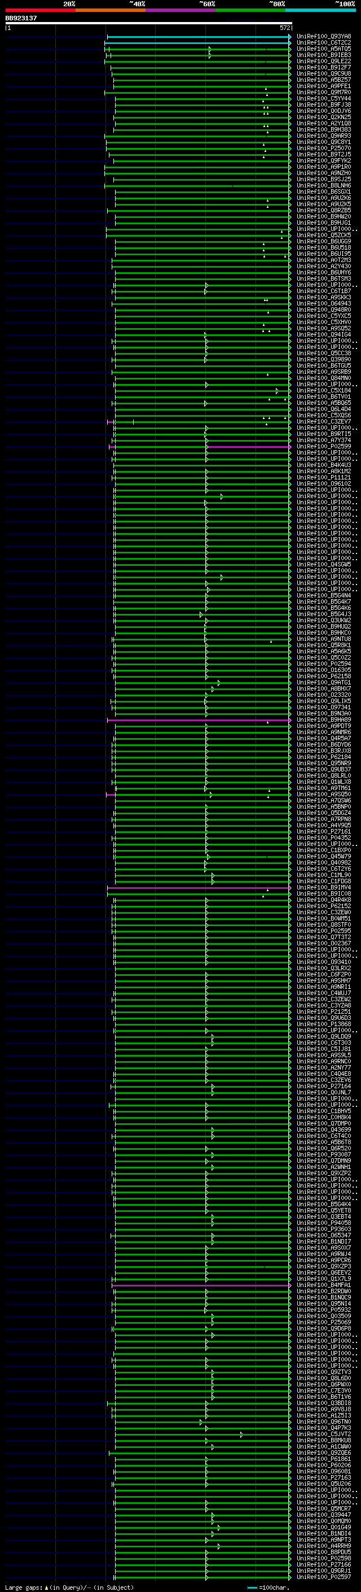Click the cyan alignment bar of Q93YA8
This screenshot has height=1592, width=361.
199,37
